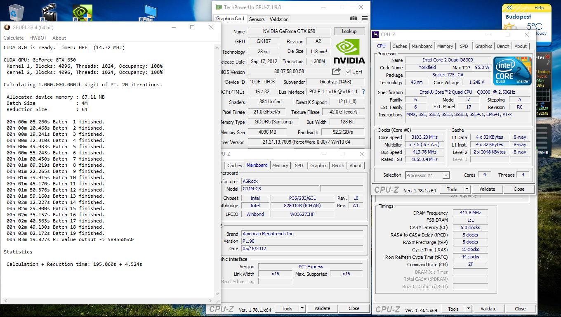Open Graphics tab in front CPU-Z window
The image size is (561, 317).
click(x=484, y=46)
